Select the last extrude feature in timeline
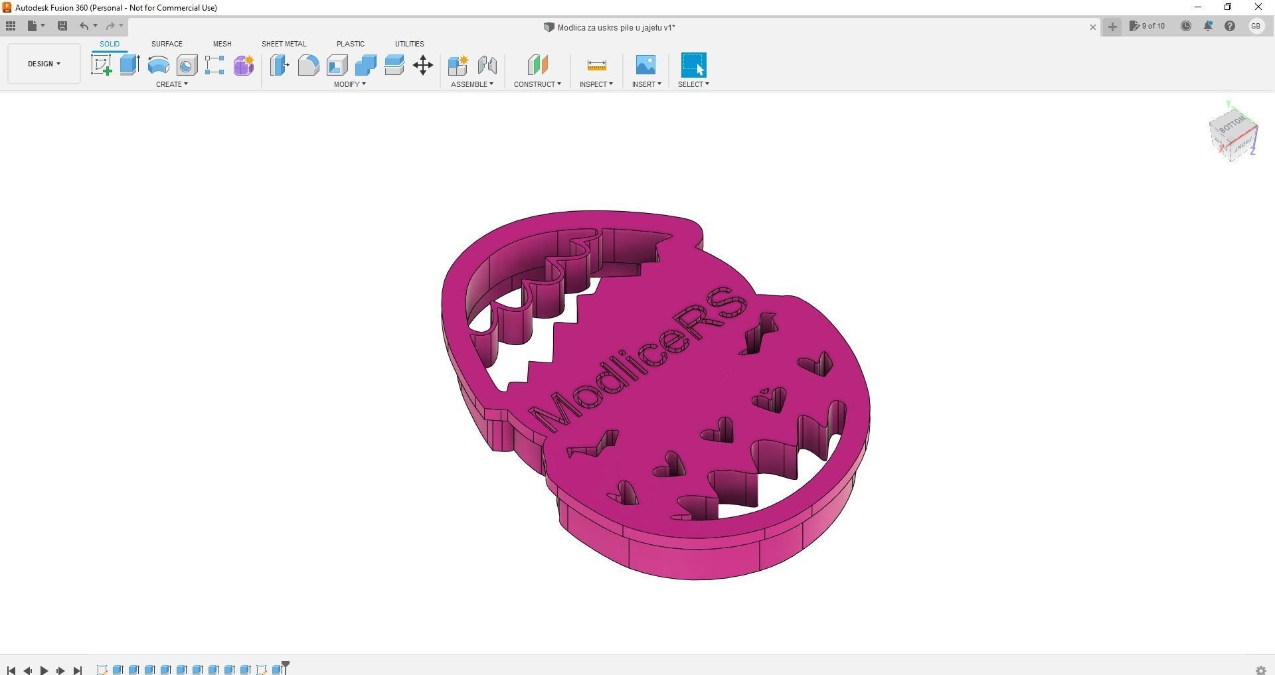Image resolution: width=1275 pixels, height=675 pixels. [x=277, y=670]
